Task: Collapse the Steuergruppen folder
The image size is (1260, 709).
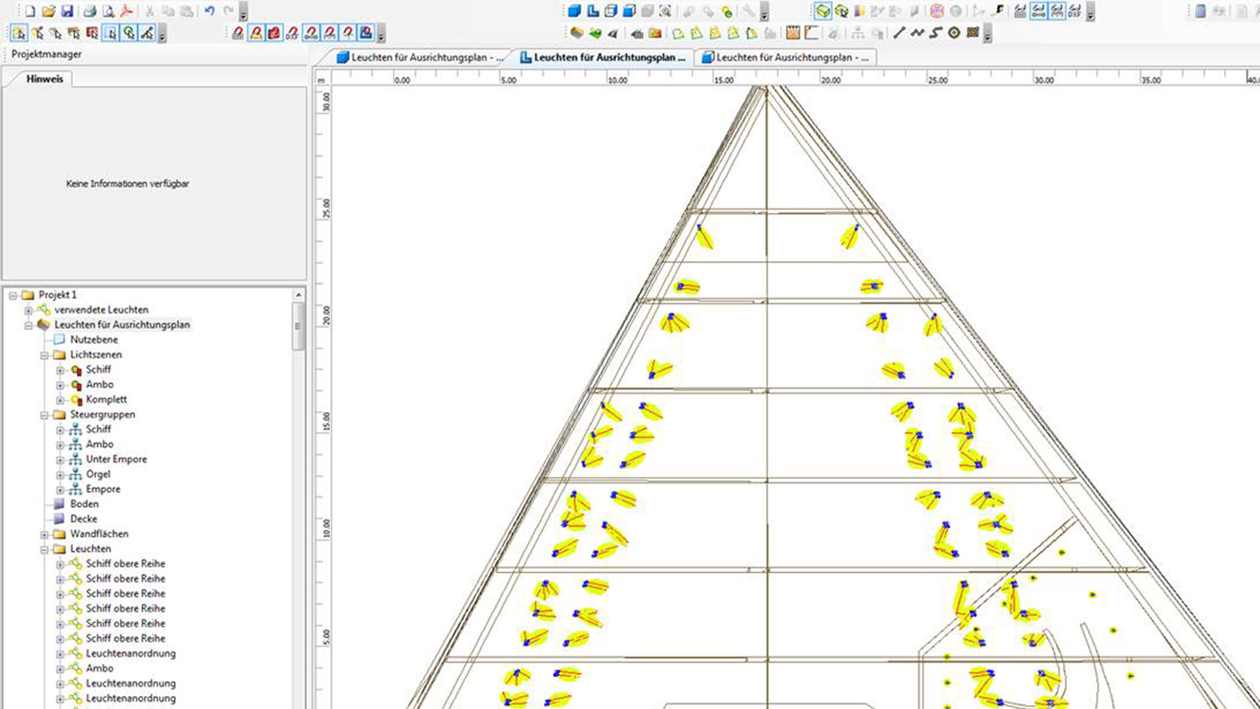Action: click(44, 415)
